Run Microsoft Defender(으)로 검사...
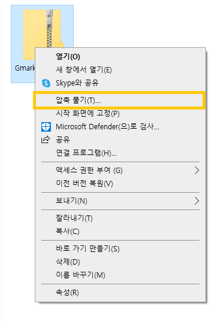 [120, 127]
